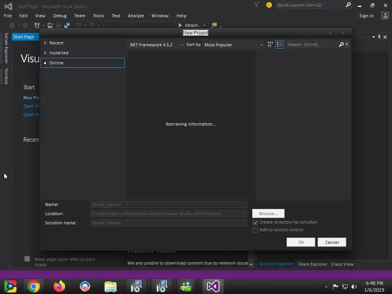Viewport: 392px width, 294px height.
Task: Click the Navigate Forward icon
Action: tap(25, 25)
